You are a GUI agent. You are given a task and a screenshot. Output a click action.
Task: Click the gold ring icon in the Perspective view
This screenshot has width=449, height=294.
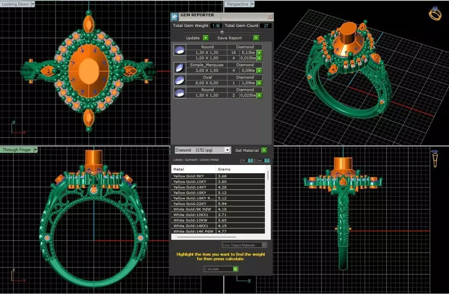coord(435,13)
